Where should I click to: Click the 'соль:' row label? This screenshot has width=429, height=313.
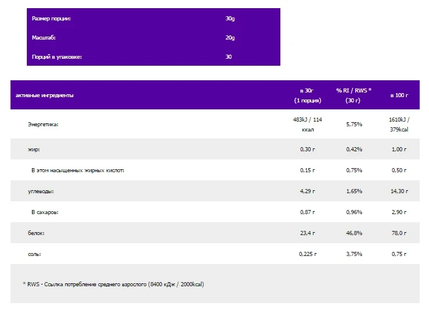point(34,254)
